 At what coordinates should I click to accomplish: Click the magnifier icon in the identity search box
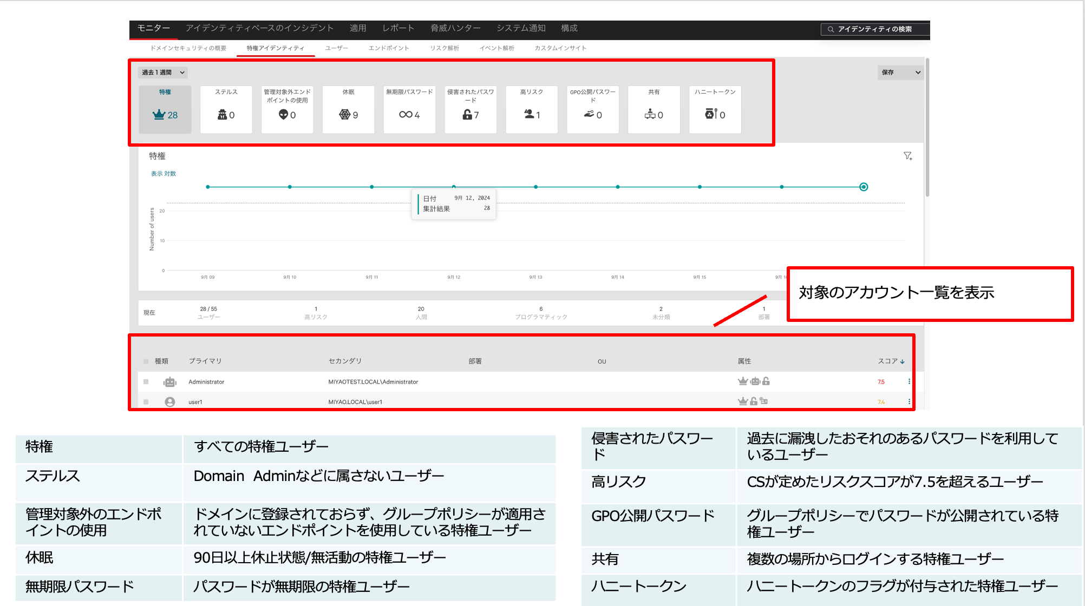831,29
